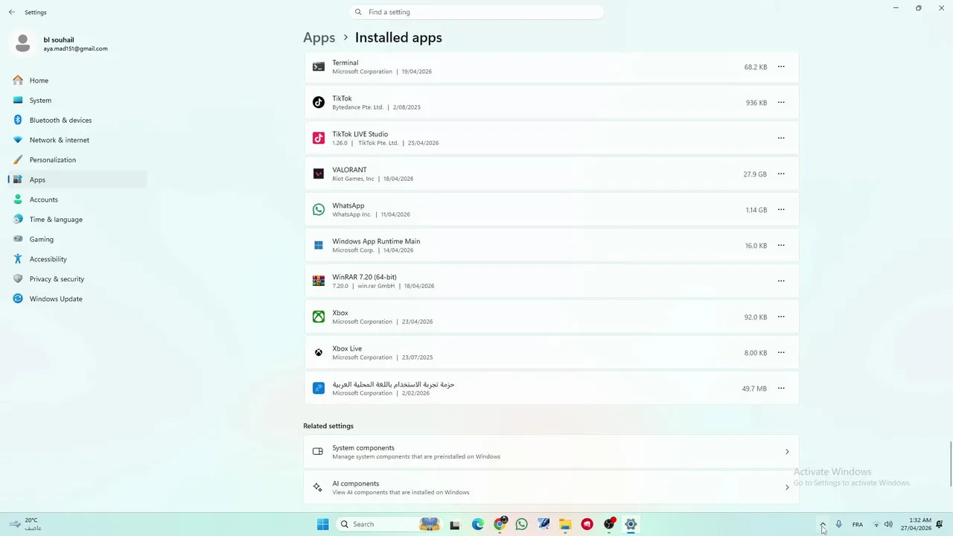Open options menu for the Arabic language pack
This screenshot has height=536, width=953.
pos(781,389)
